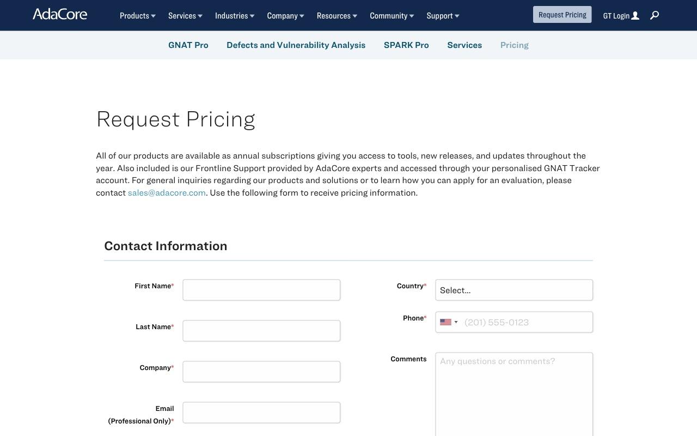Click the Request Pricing page heading
This screenshot has height=436, width=697.
click(175, 119)
